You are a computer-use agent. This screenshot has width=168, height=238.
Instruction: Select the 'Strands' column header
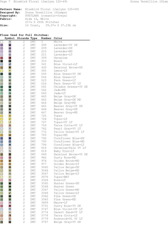(x=23, y=38)
